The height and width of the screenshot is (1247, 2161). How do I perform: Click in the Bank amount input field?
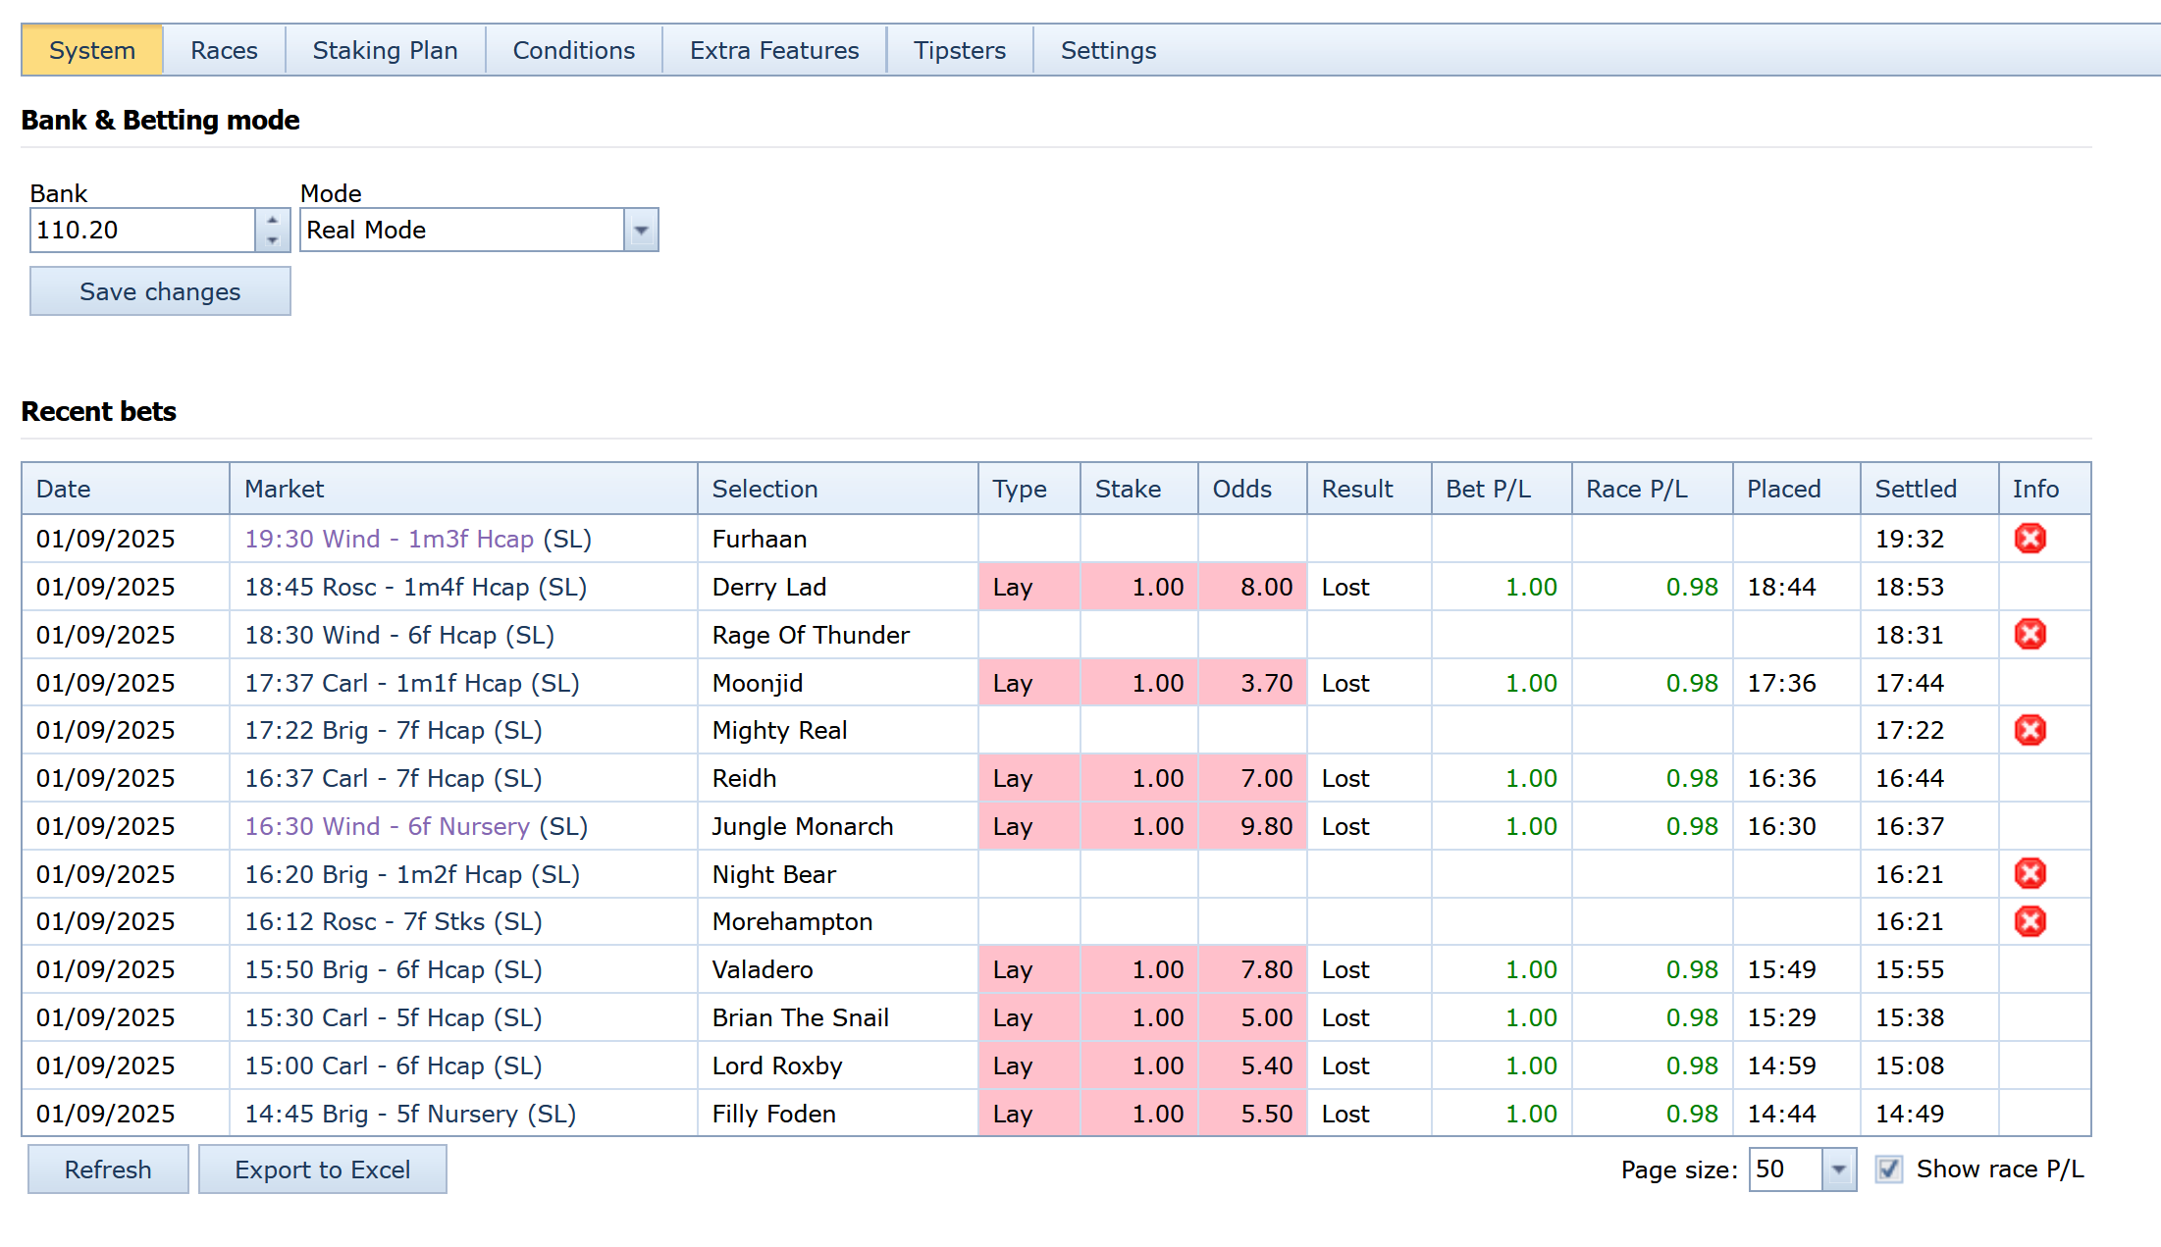pyautogui.click(x=143, y=231)
